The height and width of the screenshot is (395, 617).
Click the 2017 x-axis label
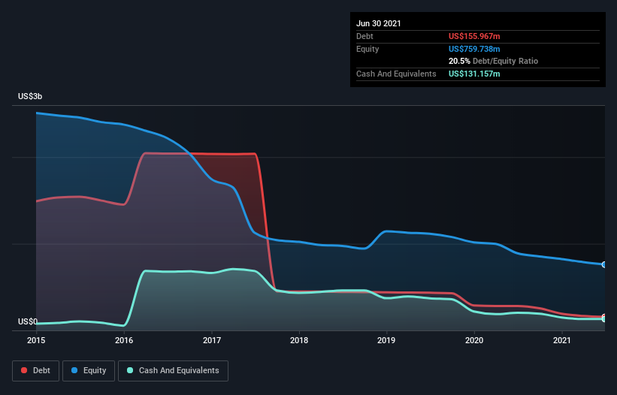(212, 340)
